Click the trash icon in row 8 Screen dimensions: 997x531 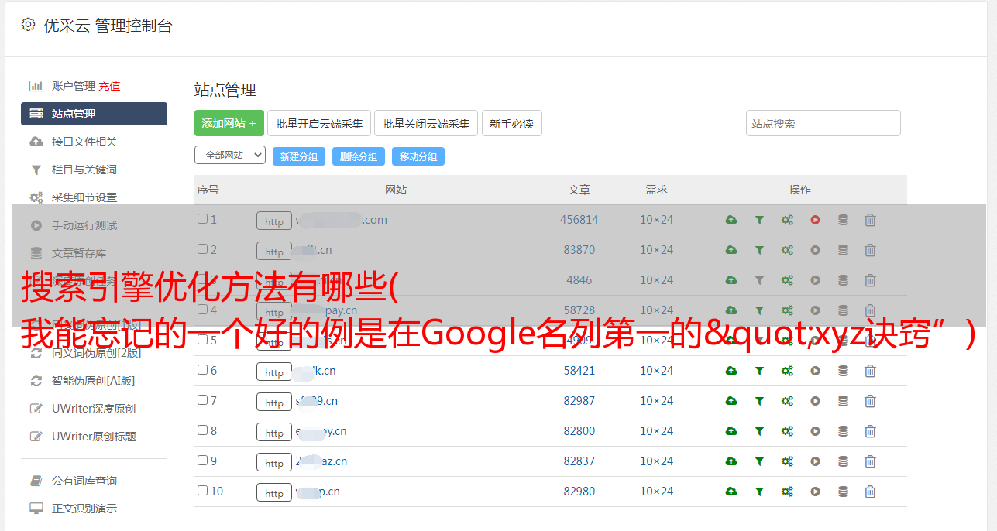point(870,431)
